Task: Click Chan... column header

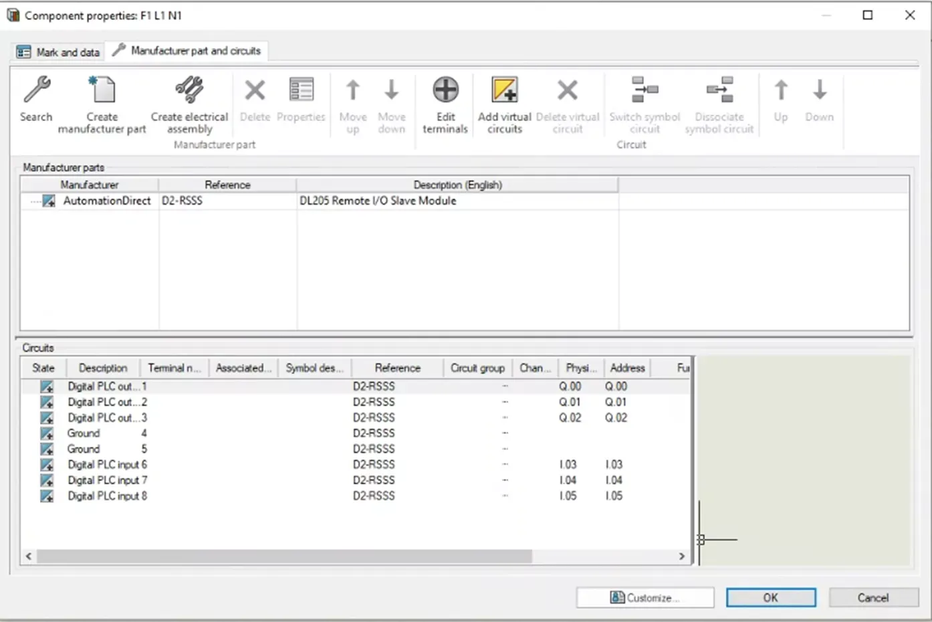Action: point(535,368)
